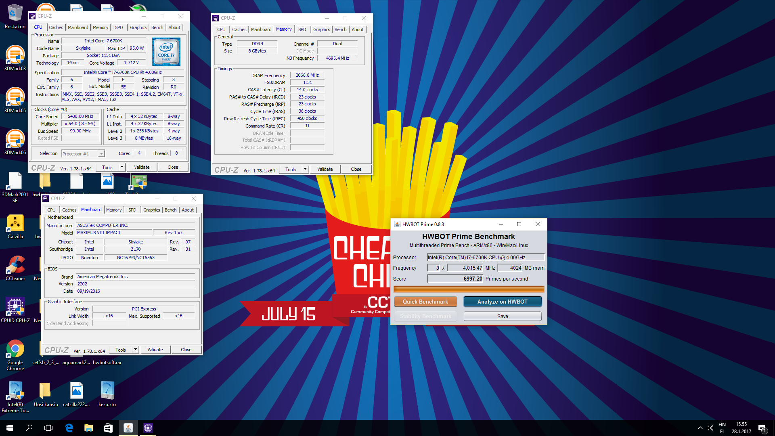The image size is (775, 436).
Task: Open Task View on the taskbar
Action: pyautogui.click(x=48, y=428)
